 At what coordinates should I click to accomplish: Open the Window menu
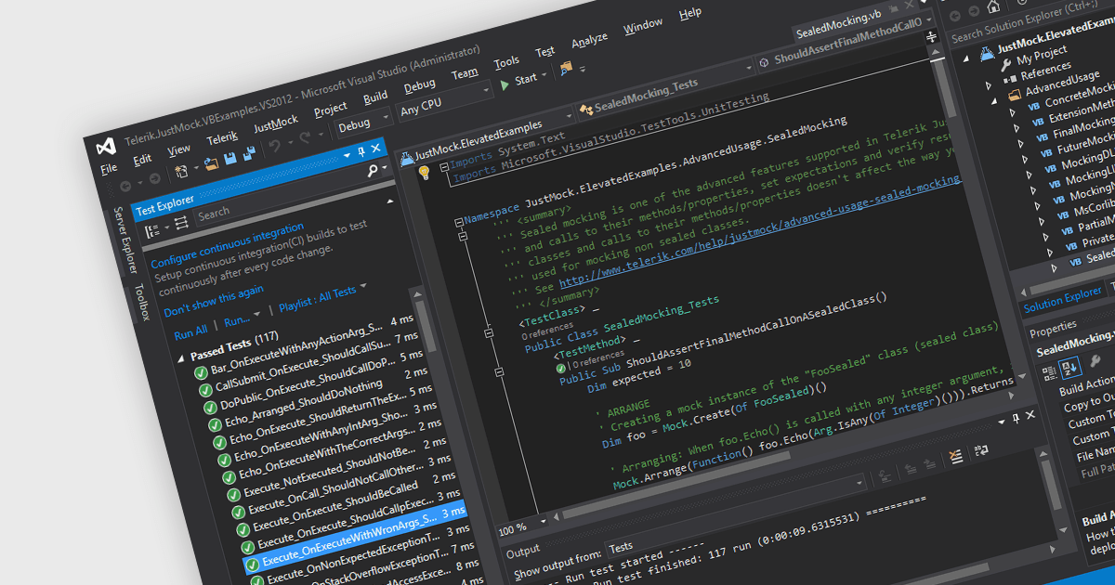click(643, 26)
